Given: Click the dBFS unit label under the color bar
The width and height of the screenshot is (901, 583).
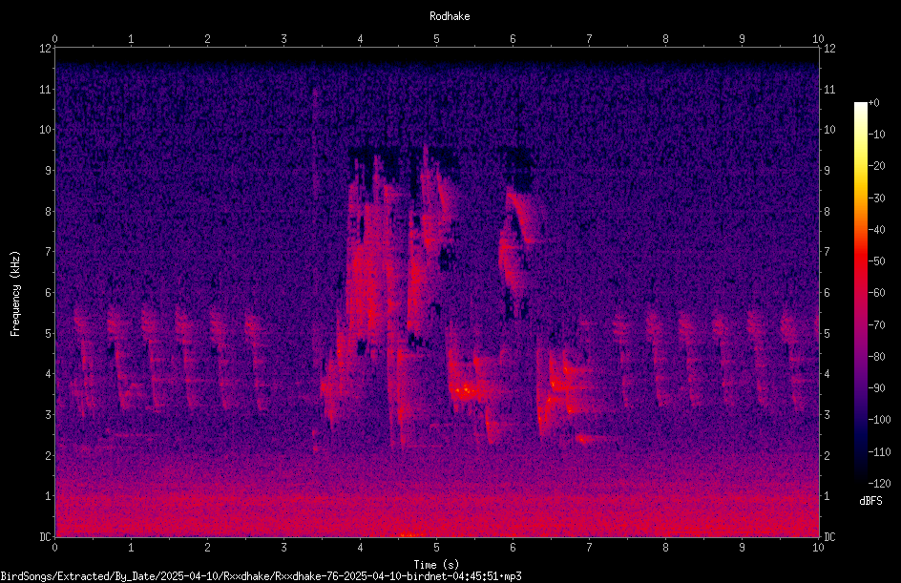Looking at the screenshot, I should [x=870, y=501].
